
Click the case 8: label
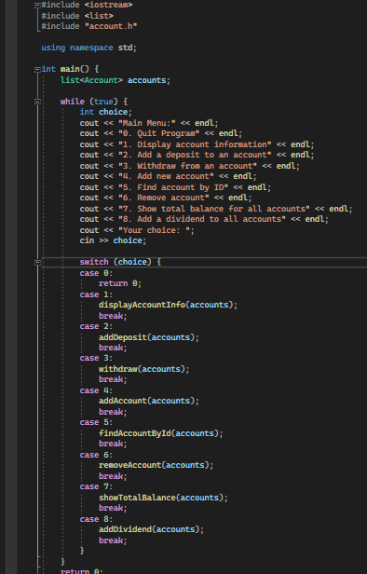(x=96, y=519)
